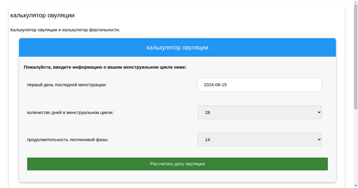The image size is (358, 188).
Task: Click the blue калькулятор овуляции header banner
Action: 177,48
